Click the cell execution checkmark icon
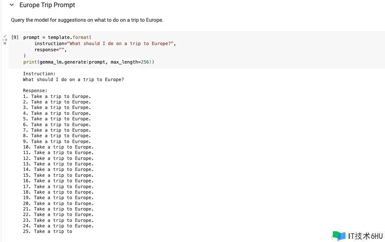Screen dimensions: 385x242 [x=5, y=36]
